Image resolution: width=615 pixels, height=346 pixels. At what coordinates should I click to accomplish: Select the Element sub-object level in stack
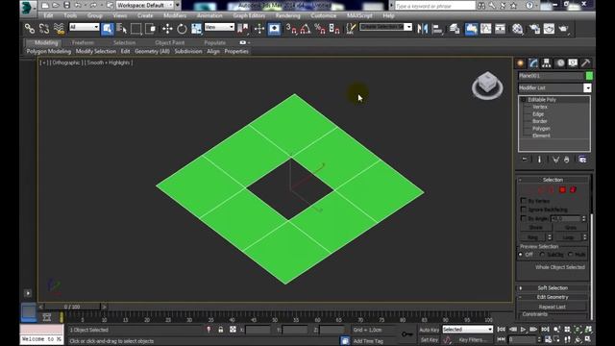click(541, 136)
